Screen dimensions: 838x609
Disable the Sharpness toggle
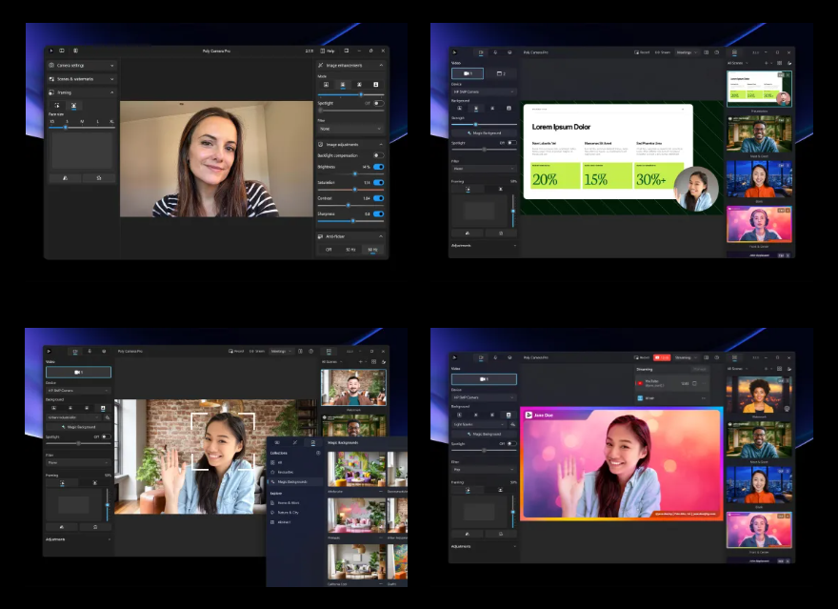[378, 213]
